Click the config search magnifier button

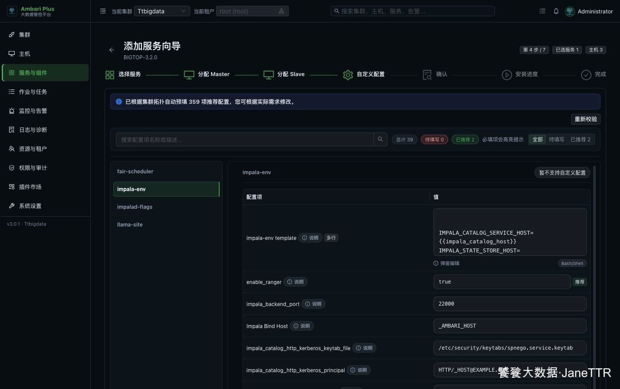380,139
